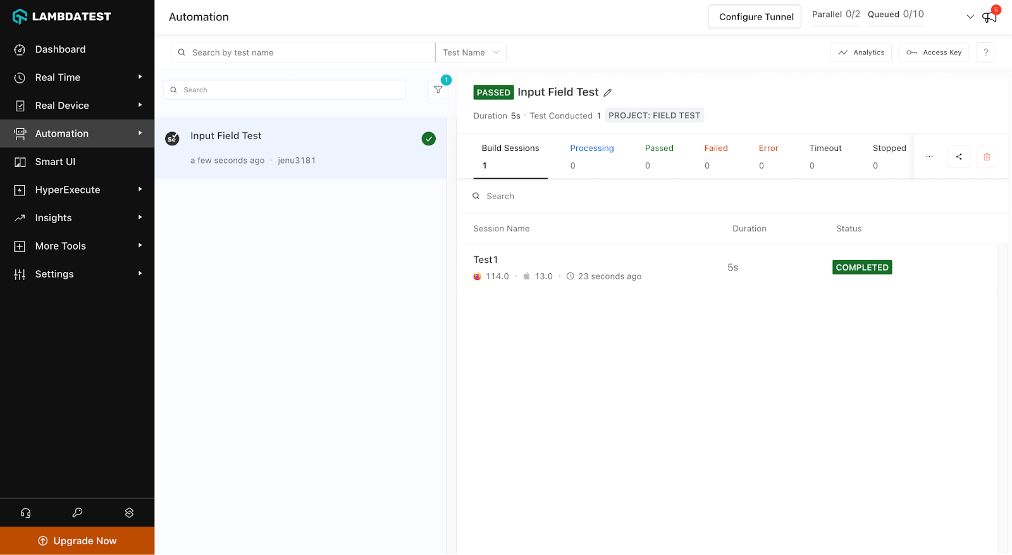The image size is (1012, 555).
Task: Open support headset icon at sidebar bottom
Action: [x=26, y=513]
